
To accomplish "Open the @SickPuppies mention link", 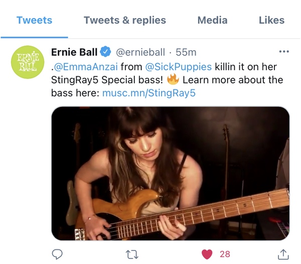I will point(179,67).
